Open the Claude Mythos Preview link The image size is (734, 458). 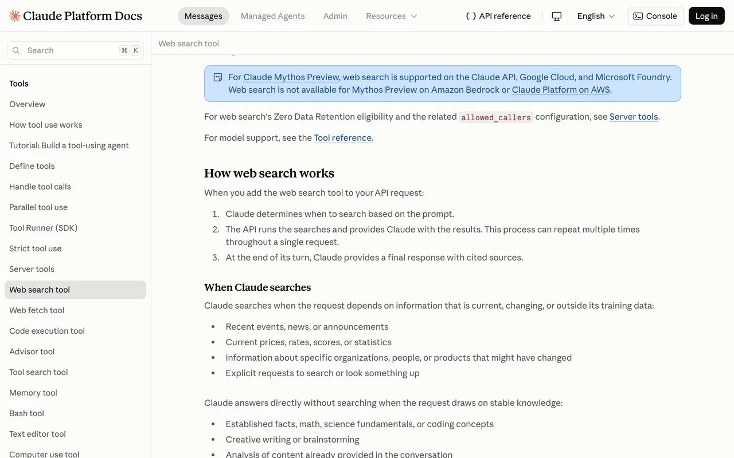291,77
